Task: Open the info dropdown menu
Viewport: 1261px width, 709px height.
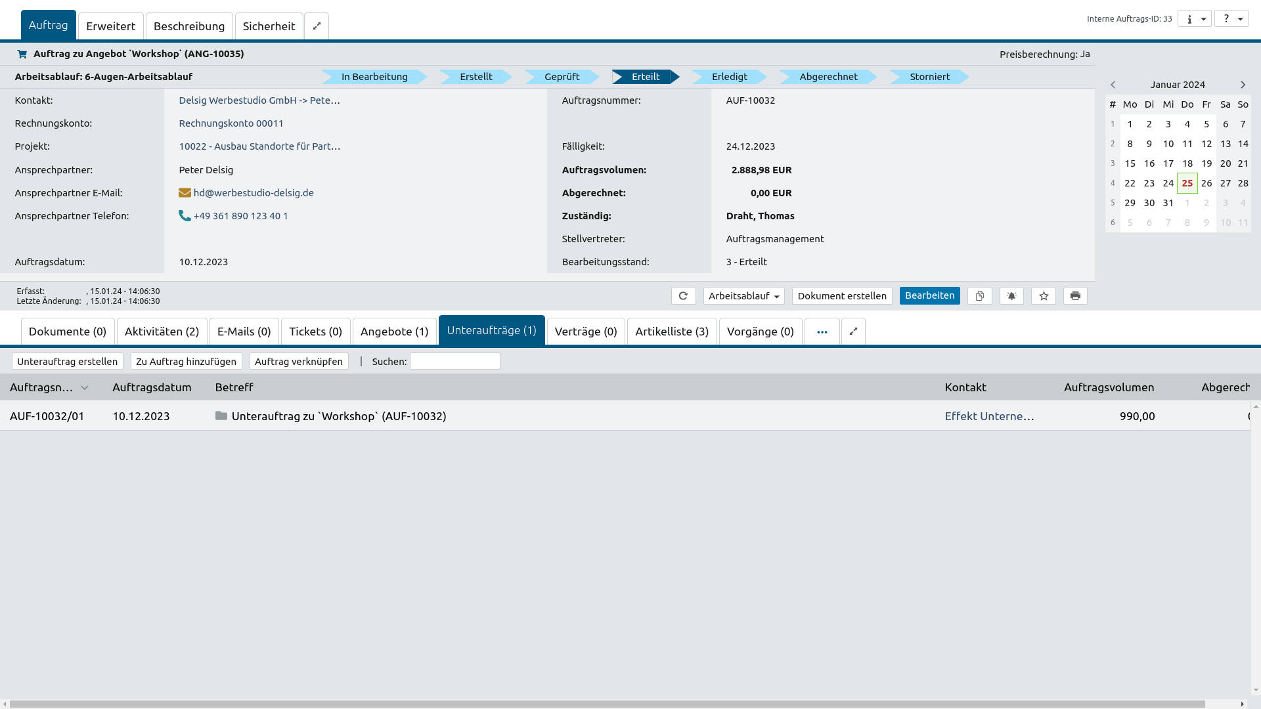Action: (x=1195, y=19)
